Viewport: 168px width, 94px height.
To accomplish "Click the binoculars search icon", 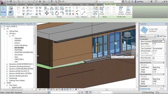I will click(x=123, y=2).
